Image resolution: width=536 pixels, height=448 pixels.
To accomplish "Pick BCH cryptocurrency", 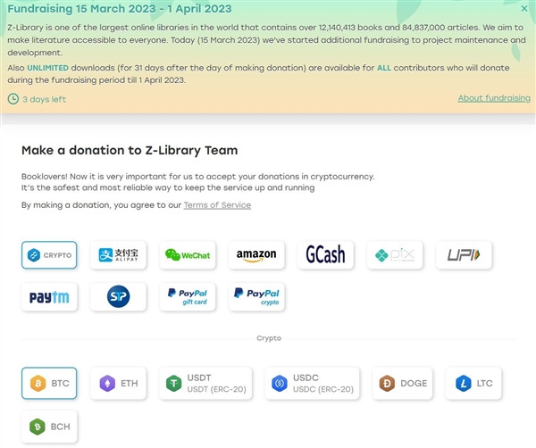I will [x=49, y=427].
